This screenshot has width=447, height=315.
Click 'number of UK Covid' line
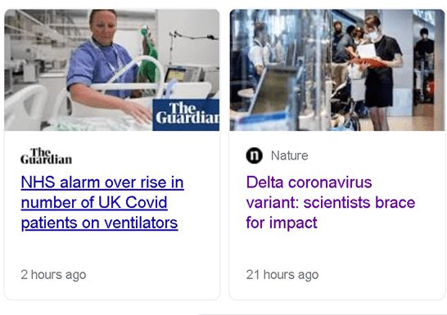[x=94, y=203]
